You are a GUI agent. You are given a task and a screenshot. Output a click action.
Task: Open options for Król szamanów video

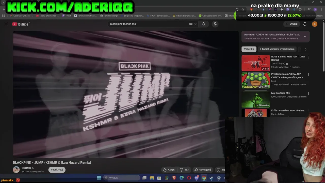pos(308,111)
